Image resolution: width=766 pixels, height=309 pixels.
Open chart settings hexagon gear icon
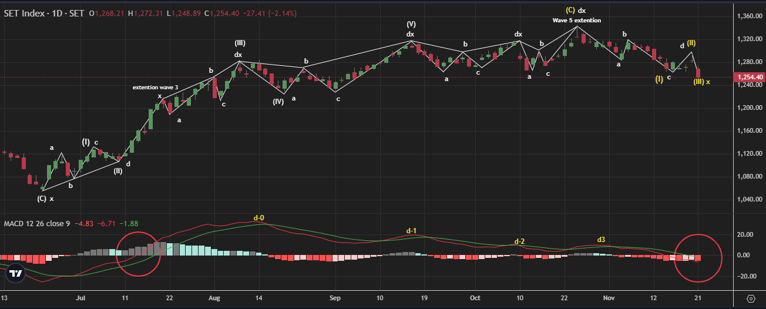(x=751, y=299)
